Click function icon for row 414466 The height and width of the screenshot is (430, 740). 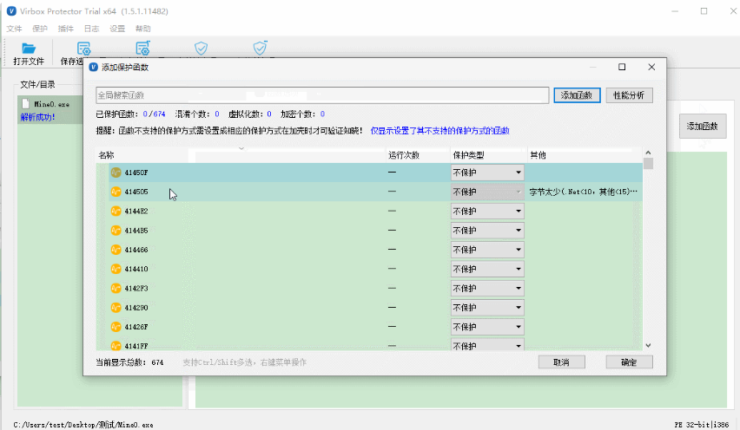[116, 250]
